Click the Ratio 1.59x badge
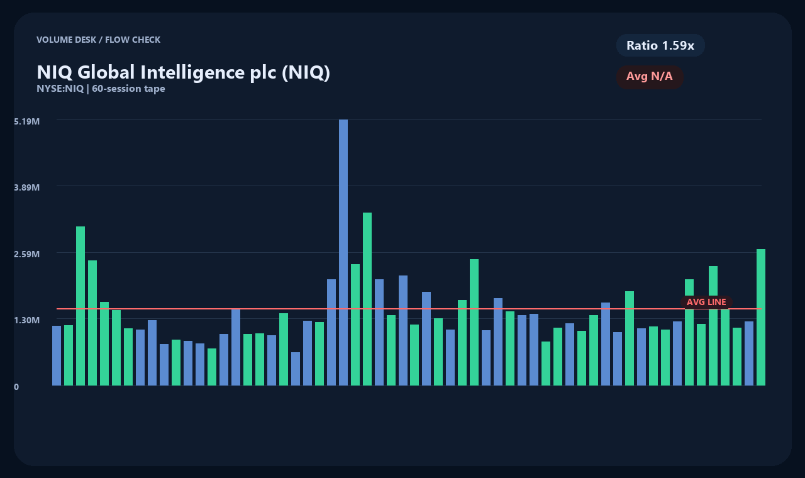805x478 pixels. (660, 45)
